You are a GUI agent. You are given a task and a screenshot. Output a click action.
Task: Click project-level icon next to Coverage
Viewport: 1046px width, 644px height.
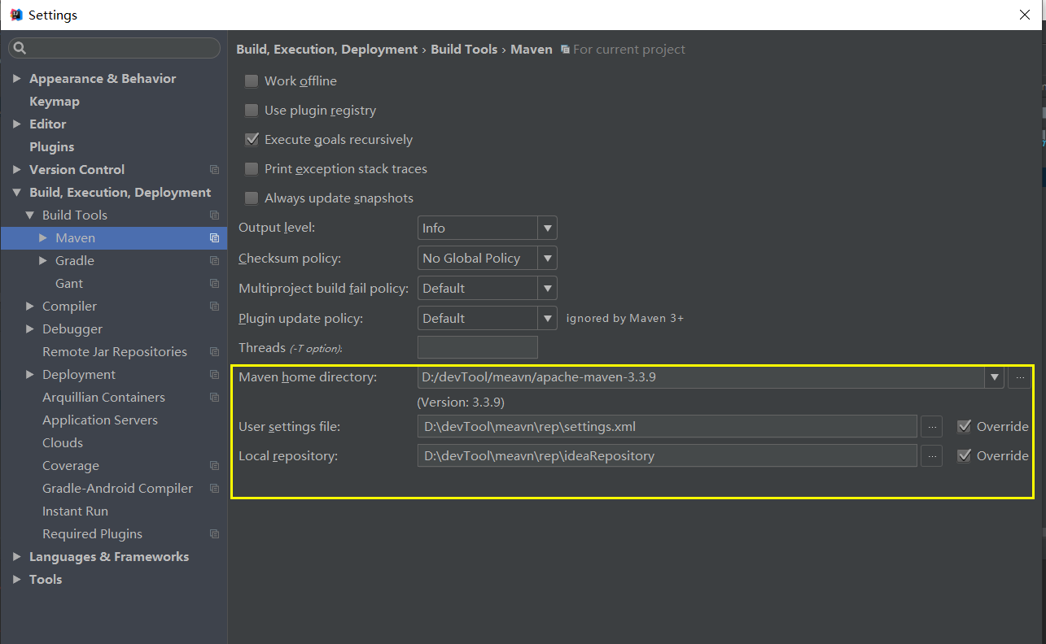(214, 466)
